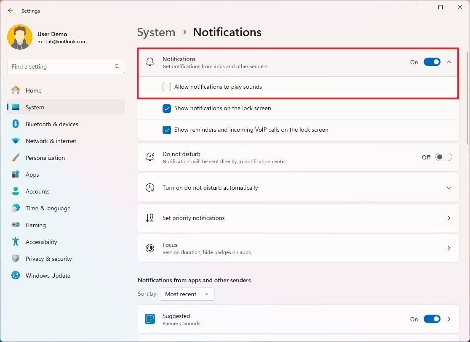Open the Sort by Most recent dropdown
Image resolution: width=470 pixels, height=342 pixels.
pyautogui.click(x=187, y=294)
